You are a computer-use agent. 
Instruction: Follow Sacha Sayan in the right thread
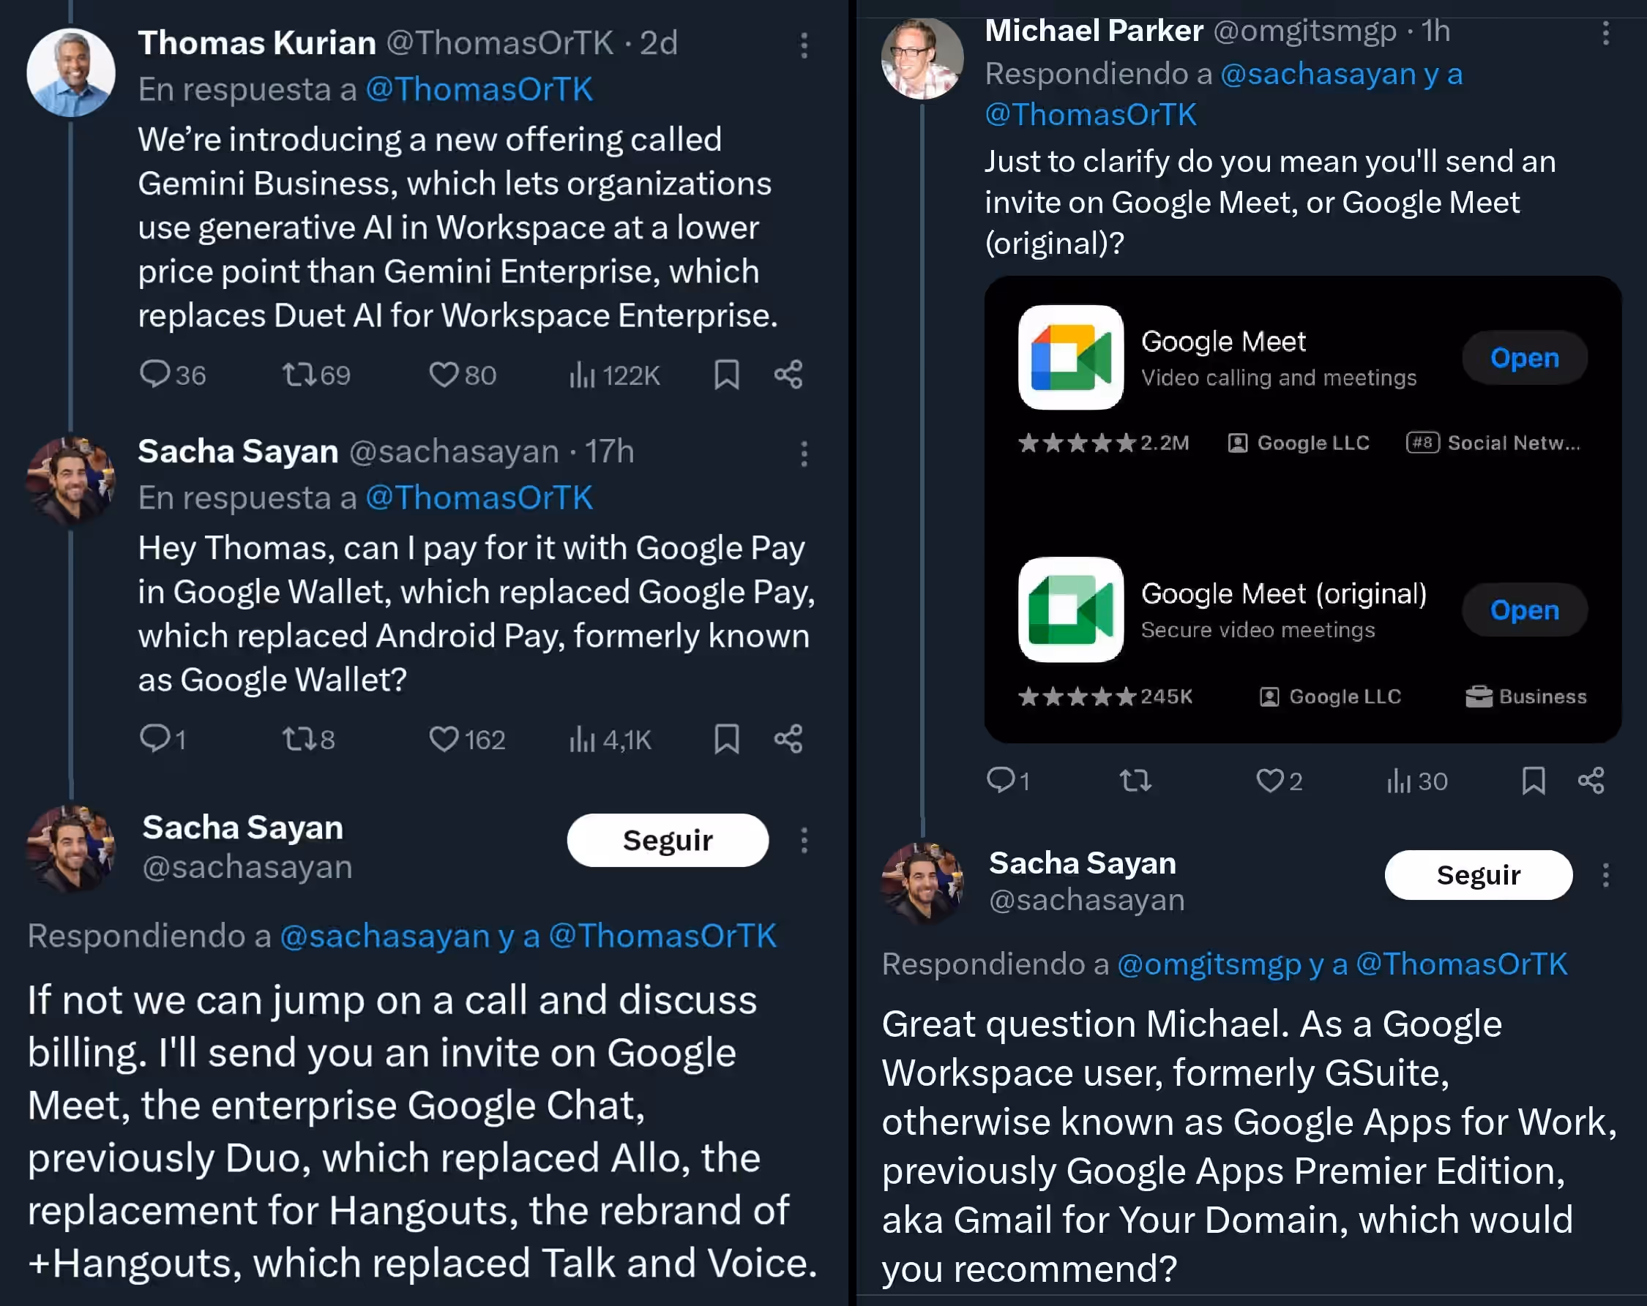1478,874
